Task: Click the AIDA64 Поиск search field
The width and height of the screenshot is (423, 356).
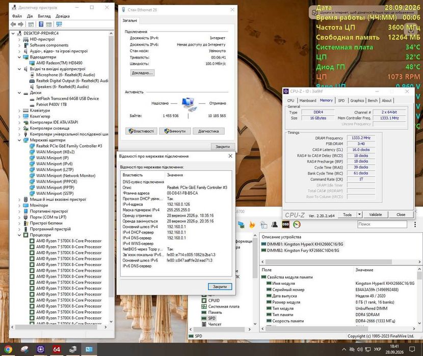Action: [382, 224]
